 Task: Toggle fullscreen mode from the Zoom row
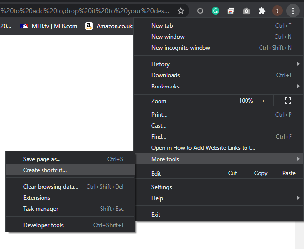[x=288, y=101]
